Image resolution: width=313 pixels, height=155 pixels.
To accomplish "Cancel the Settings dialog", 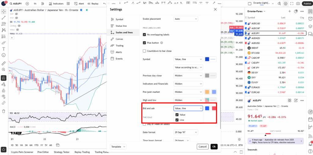I will click(203, 147).
